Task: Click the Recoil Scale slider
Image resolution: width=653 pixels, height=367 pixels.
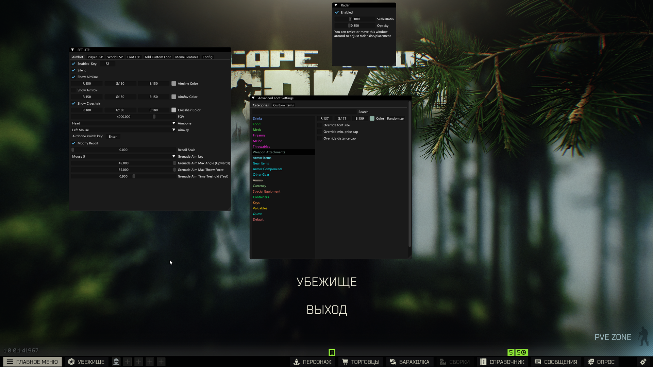Action: click(x=123, y=150)
